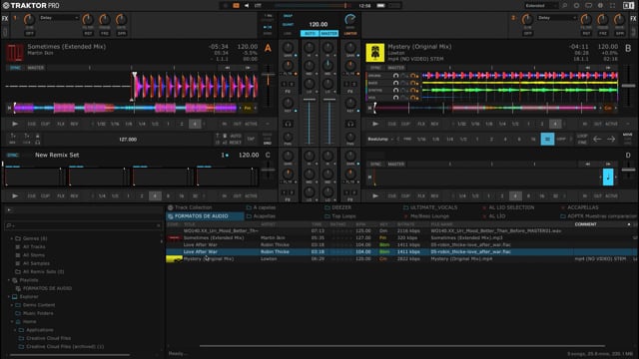
Task: Adjust Deck B tempo fader
Action: click(628, 86)
